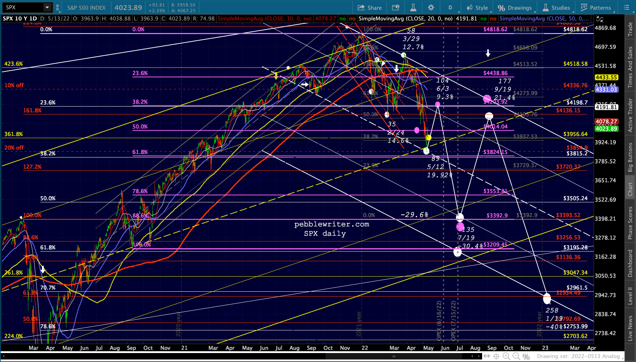This screenshot has width=636, height=362.
Task: Click the zoom in magnifier icon
Action: coord(506,356)
